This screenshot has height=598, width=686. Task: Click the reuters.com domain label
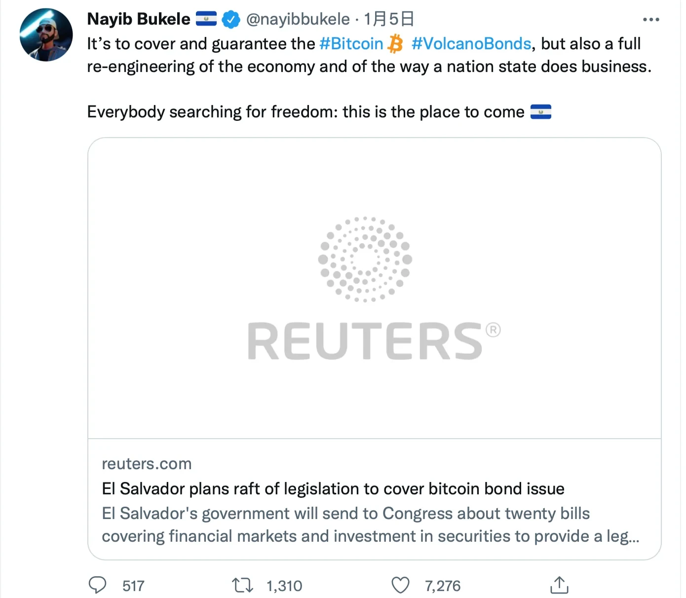coord(147,464)
